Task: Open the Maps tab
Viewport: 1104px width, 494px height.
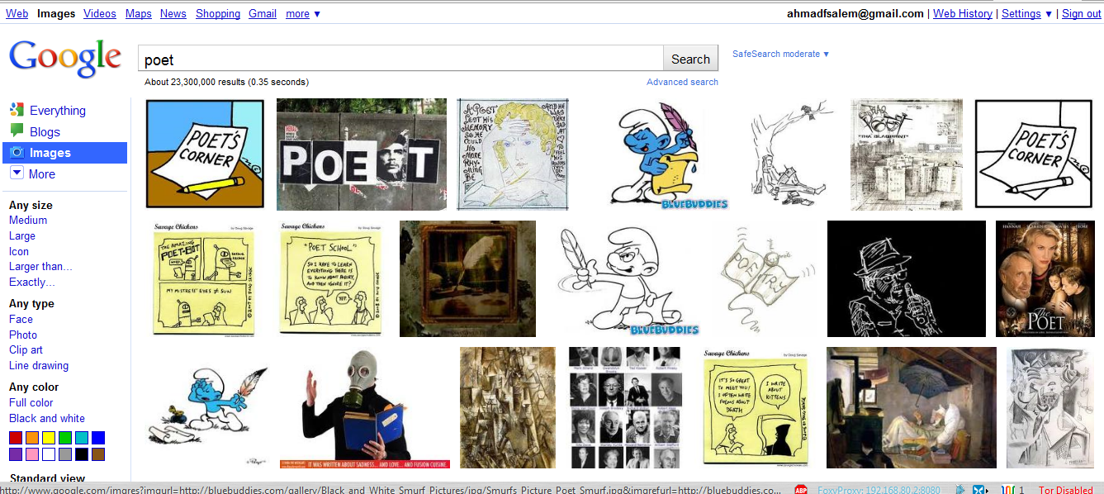Action: 139,14
